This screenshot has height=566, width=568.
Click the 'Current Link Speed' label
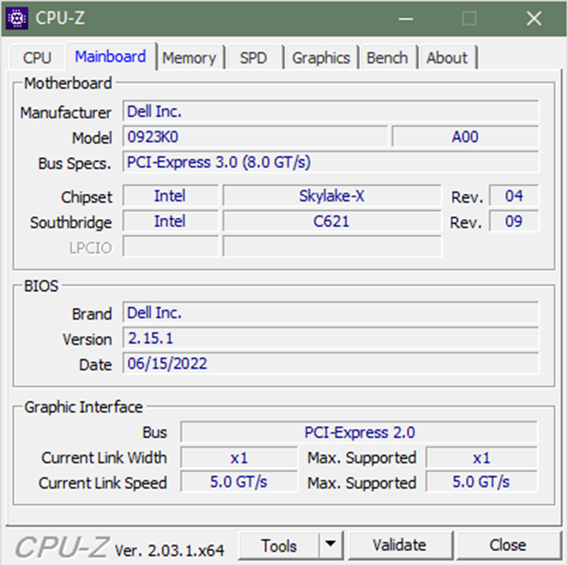(103, 483)
